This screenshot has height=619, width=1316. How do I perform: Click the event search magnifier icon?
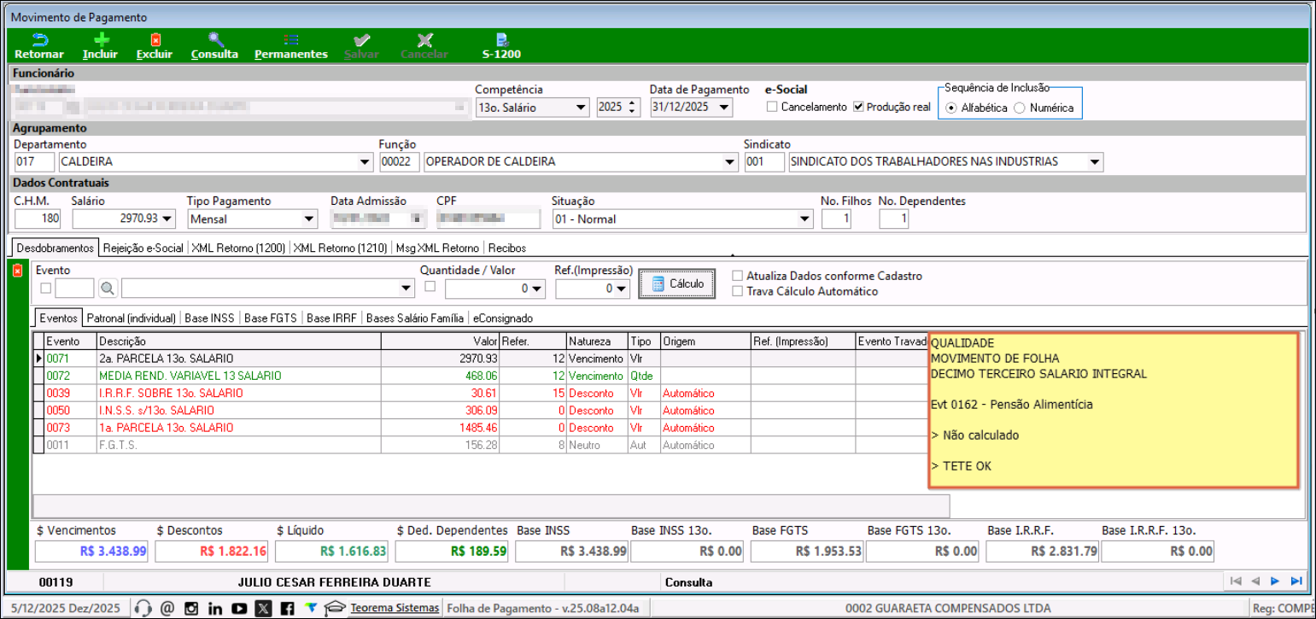click(x=107, y=289)
